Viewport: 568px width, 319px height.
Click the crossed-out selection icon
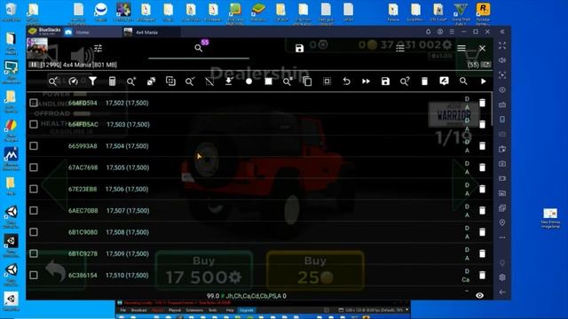209,82
